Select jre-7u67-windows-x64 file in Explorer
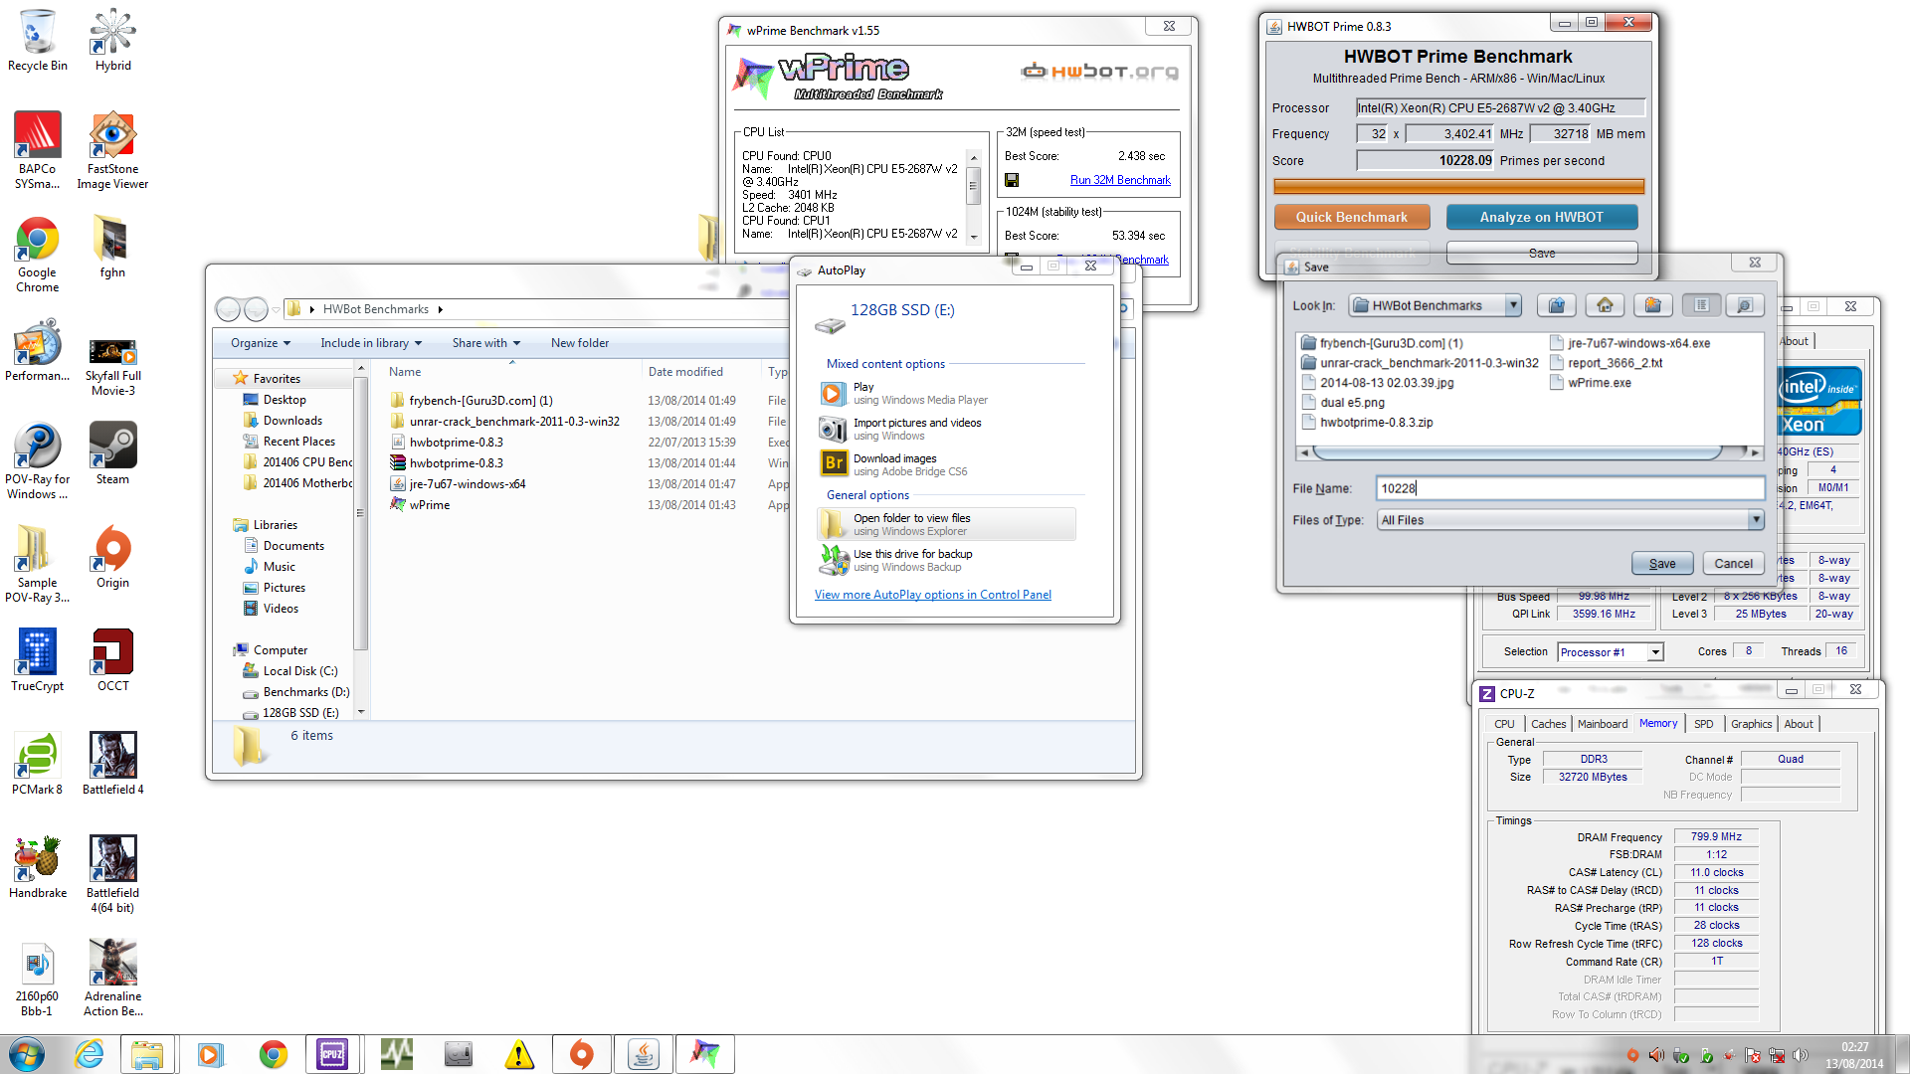1910x1074 pixels. pos(468,484)
